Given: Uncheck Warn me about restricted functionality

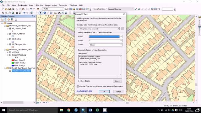Looking at the screenshot, I should pyautogui.click(x=78, y=87).
